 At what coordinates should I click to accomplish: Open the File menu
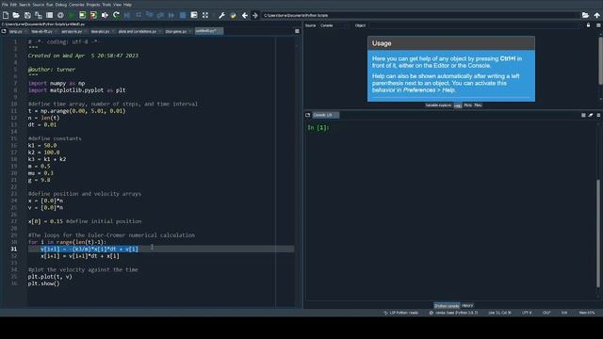coord(5,5)
